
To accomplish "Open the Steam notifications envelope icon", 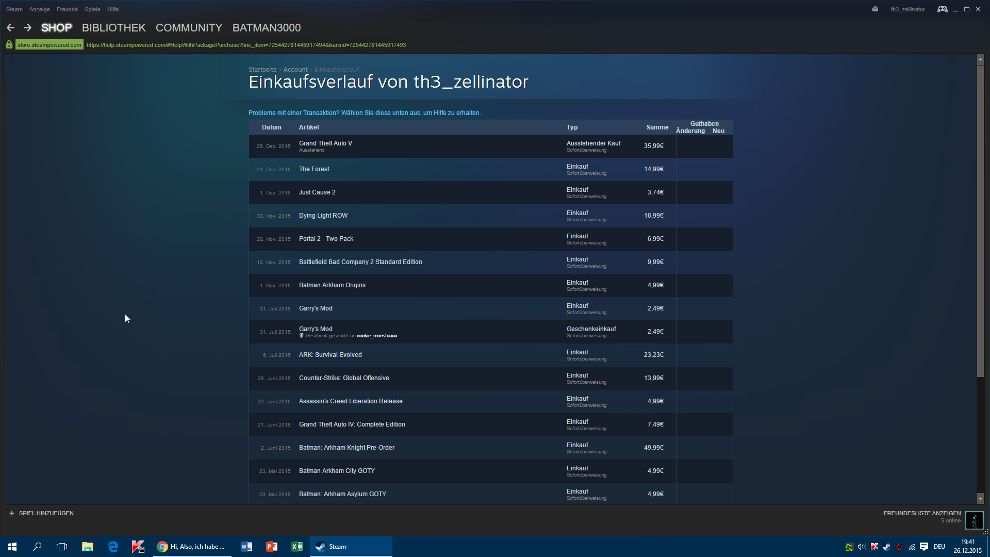I will [x=874, y=9].
